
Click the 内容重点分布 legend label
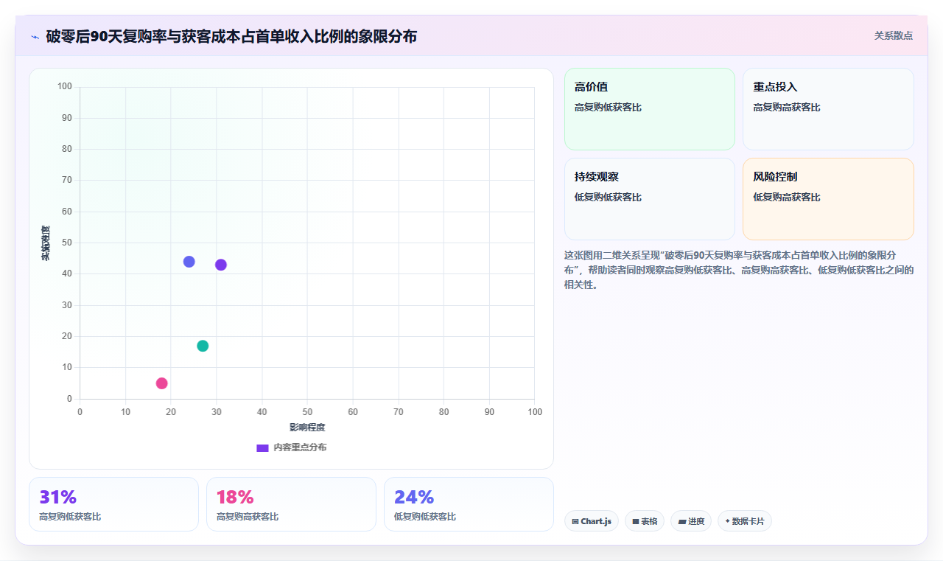pos(300,447)
